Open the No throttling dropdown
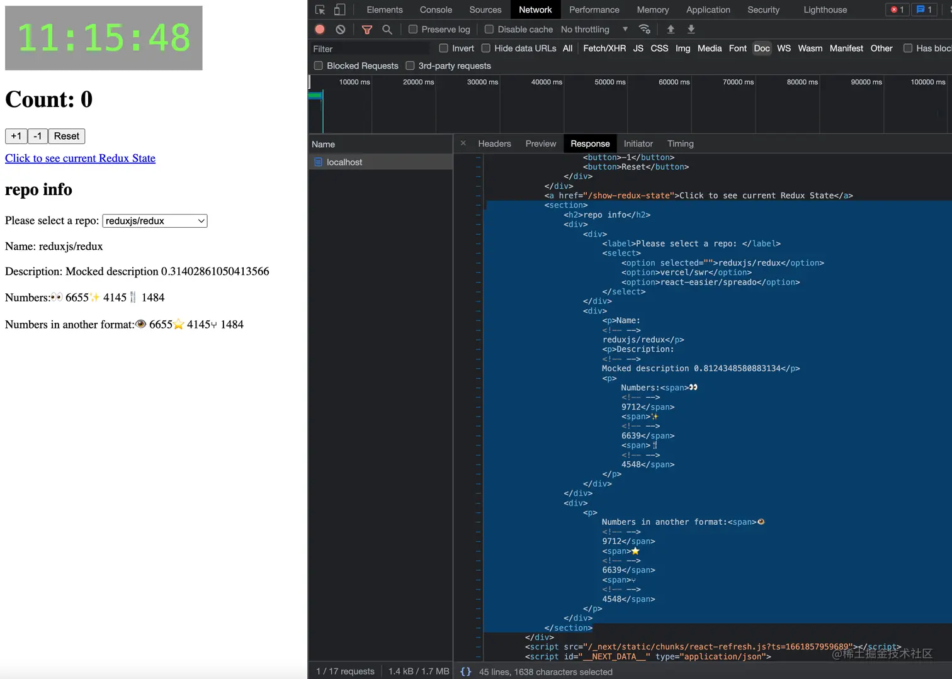Viewport: 952px width, 679px height. pos(594,30)
